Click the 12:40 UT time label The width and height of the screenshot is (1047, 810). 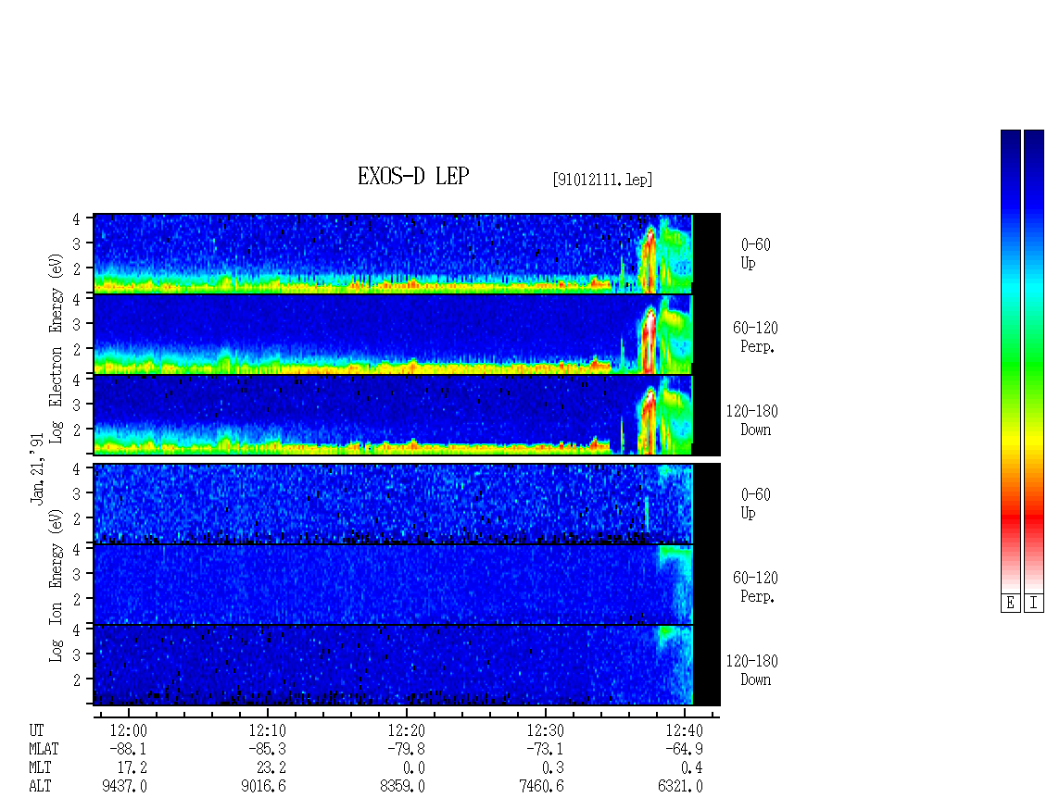pos(684,730)
